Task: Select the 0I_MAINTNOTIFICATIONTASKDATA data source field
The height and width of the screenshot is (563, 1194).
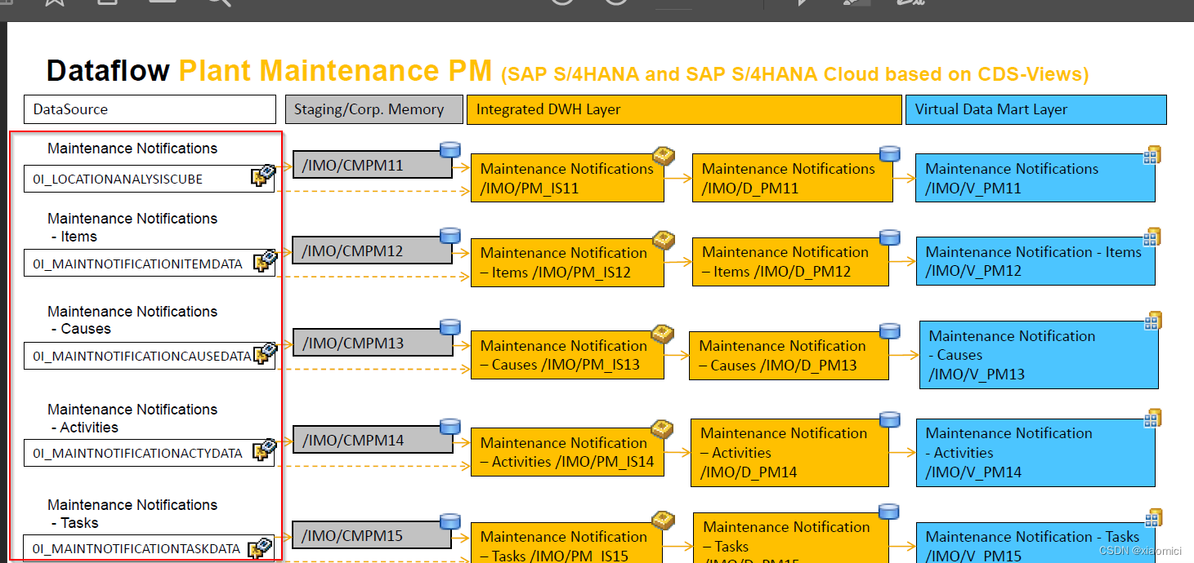Action: [148, 548]
